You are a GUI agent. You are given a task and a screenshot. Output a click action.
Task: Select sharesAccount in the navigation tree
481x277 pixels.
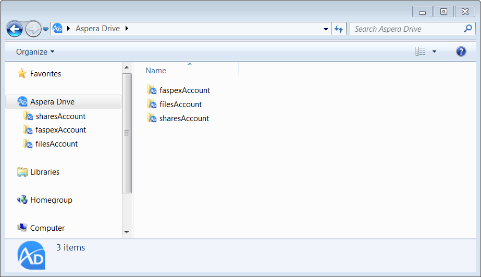pyautogui.click(x=60, y=116)
